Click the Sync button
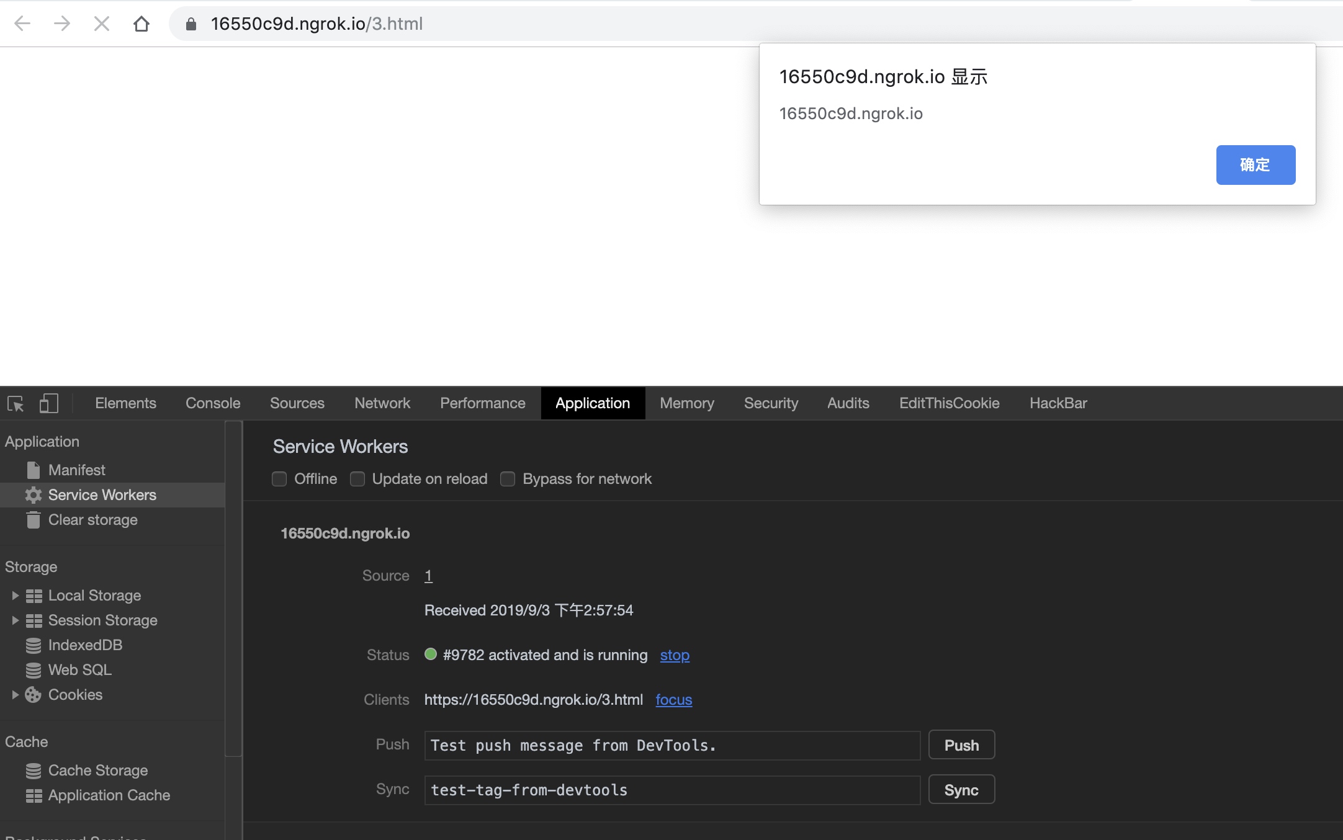The height and width of the screenshot is (840, 1343). (962, 790)
